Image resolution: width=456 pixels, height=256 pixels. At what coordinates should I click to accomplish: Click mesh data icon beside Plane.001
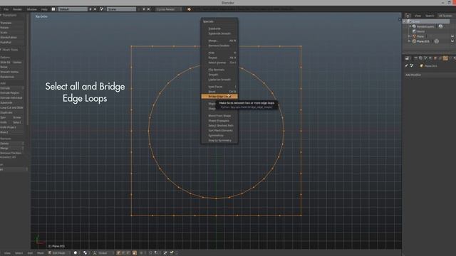437,41
